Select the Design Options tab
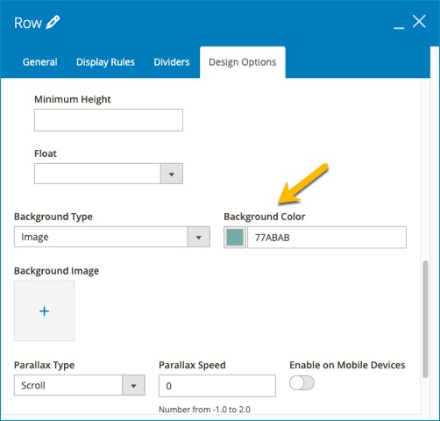Viewport: 440px width, 421px height. (243, 62)
